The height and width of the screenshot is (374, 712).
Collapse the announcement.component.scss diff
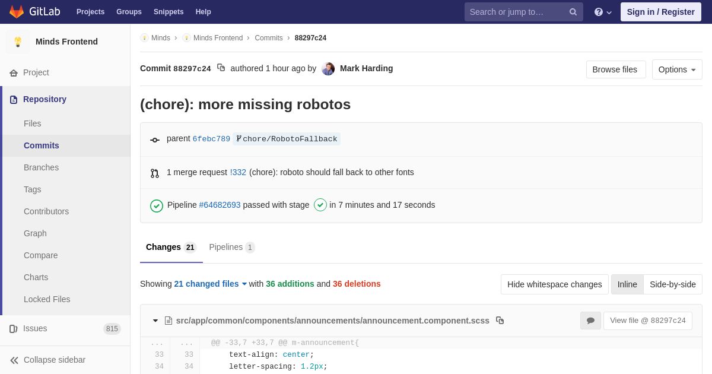pyautogui.click(x=155, y=321)
